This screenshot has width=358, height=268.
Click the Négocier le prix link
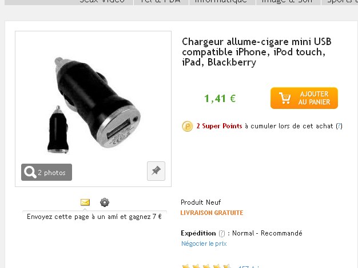click(x=204, y=243)
